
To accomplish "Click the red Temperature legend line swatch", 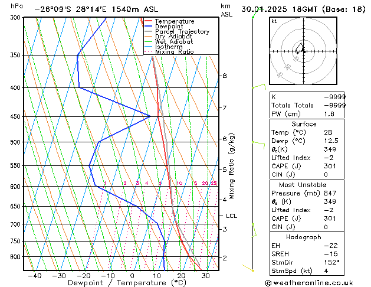I will (149, 21).
